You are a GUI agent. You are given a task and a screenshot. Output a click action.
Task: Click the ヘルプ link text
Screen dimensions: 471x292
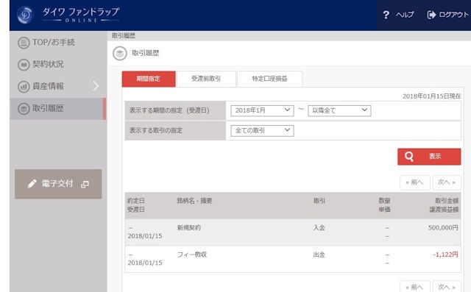coord(405,15)
